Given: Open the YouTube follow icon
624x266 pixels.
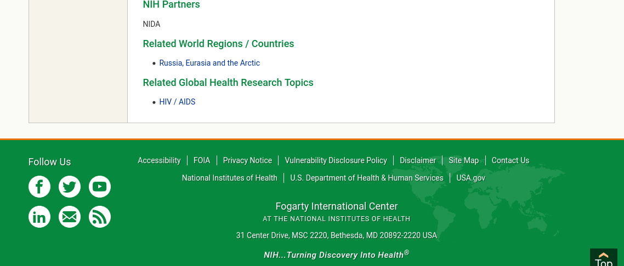Looking at the screenshot, I should [99, 187].
